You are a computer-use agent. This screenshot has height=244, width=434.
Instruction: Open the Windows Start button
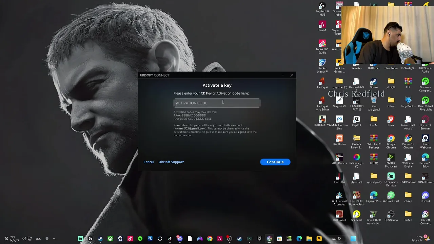pos(353,239)
